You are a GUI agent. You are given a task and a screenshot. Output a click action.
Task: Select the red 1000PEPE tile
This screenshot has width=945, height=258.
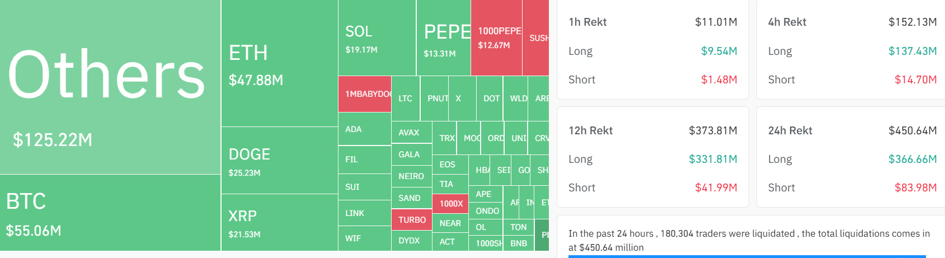click(x=496, y=38)
